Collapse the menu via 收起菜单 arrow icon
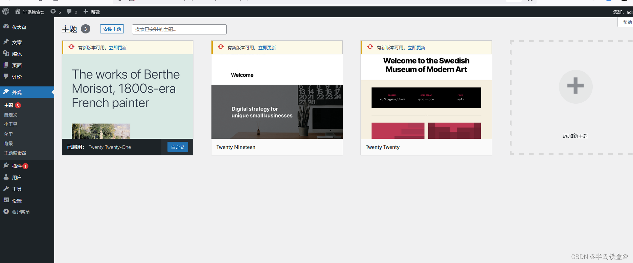This screenshot has height=263, width=633. [x=6, y=211]
